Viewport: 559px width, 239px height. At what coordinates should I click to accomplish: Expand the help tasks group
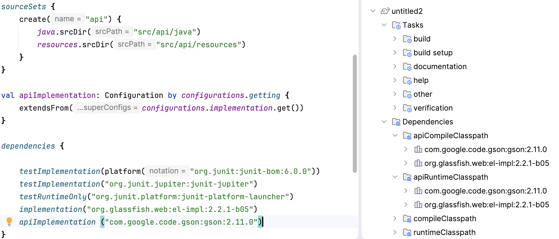tap(395, 80)
